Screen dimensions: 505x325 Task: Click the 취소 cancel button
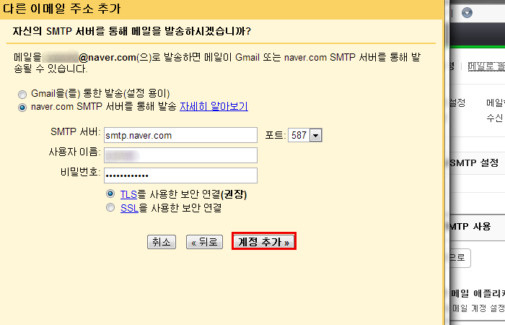[162, 242]
